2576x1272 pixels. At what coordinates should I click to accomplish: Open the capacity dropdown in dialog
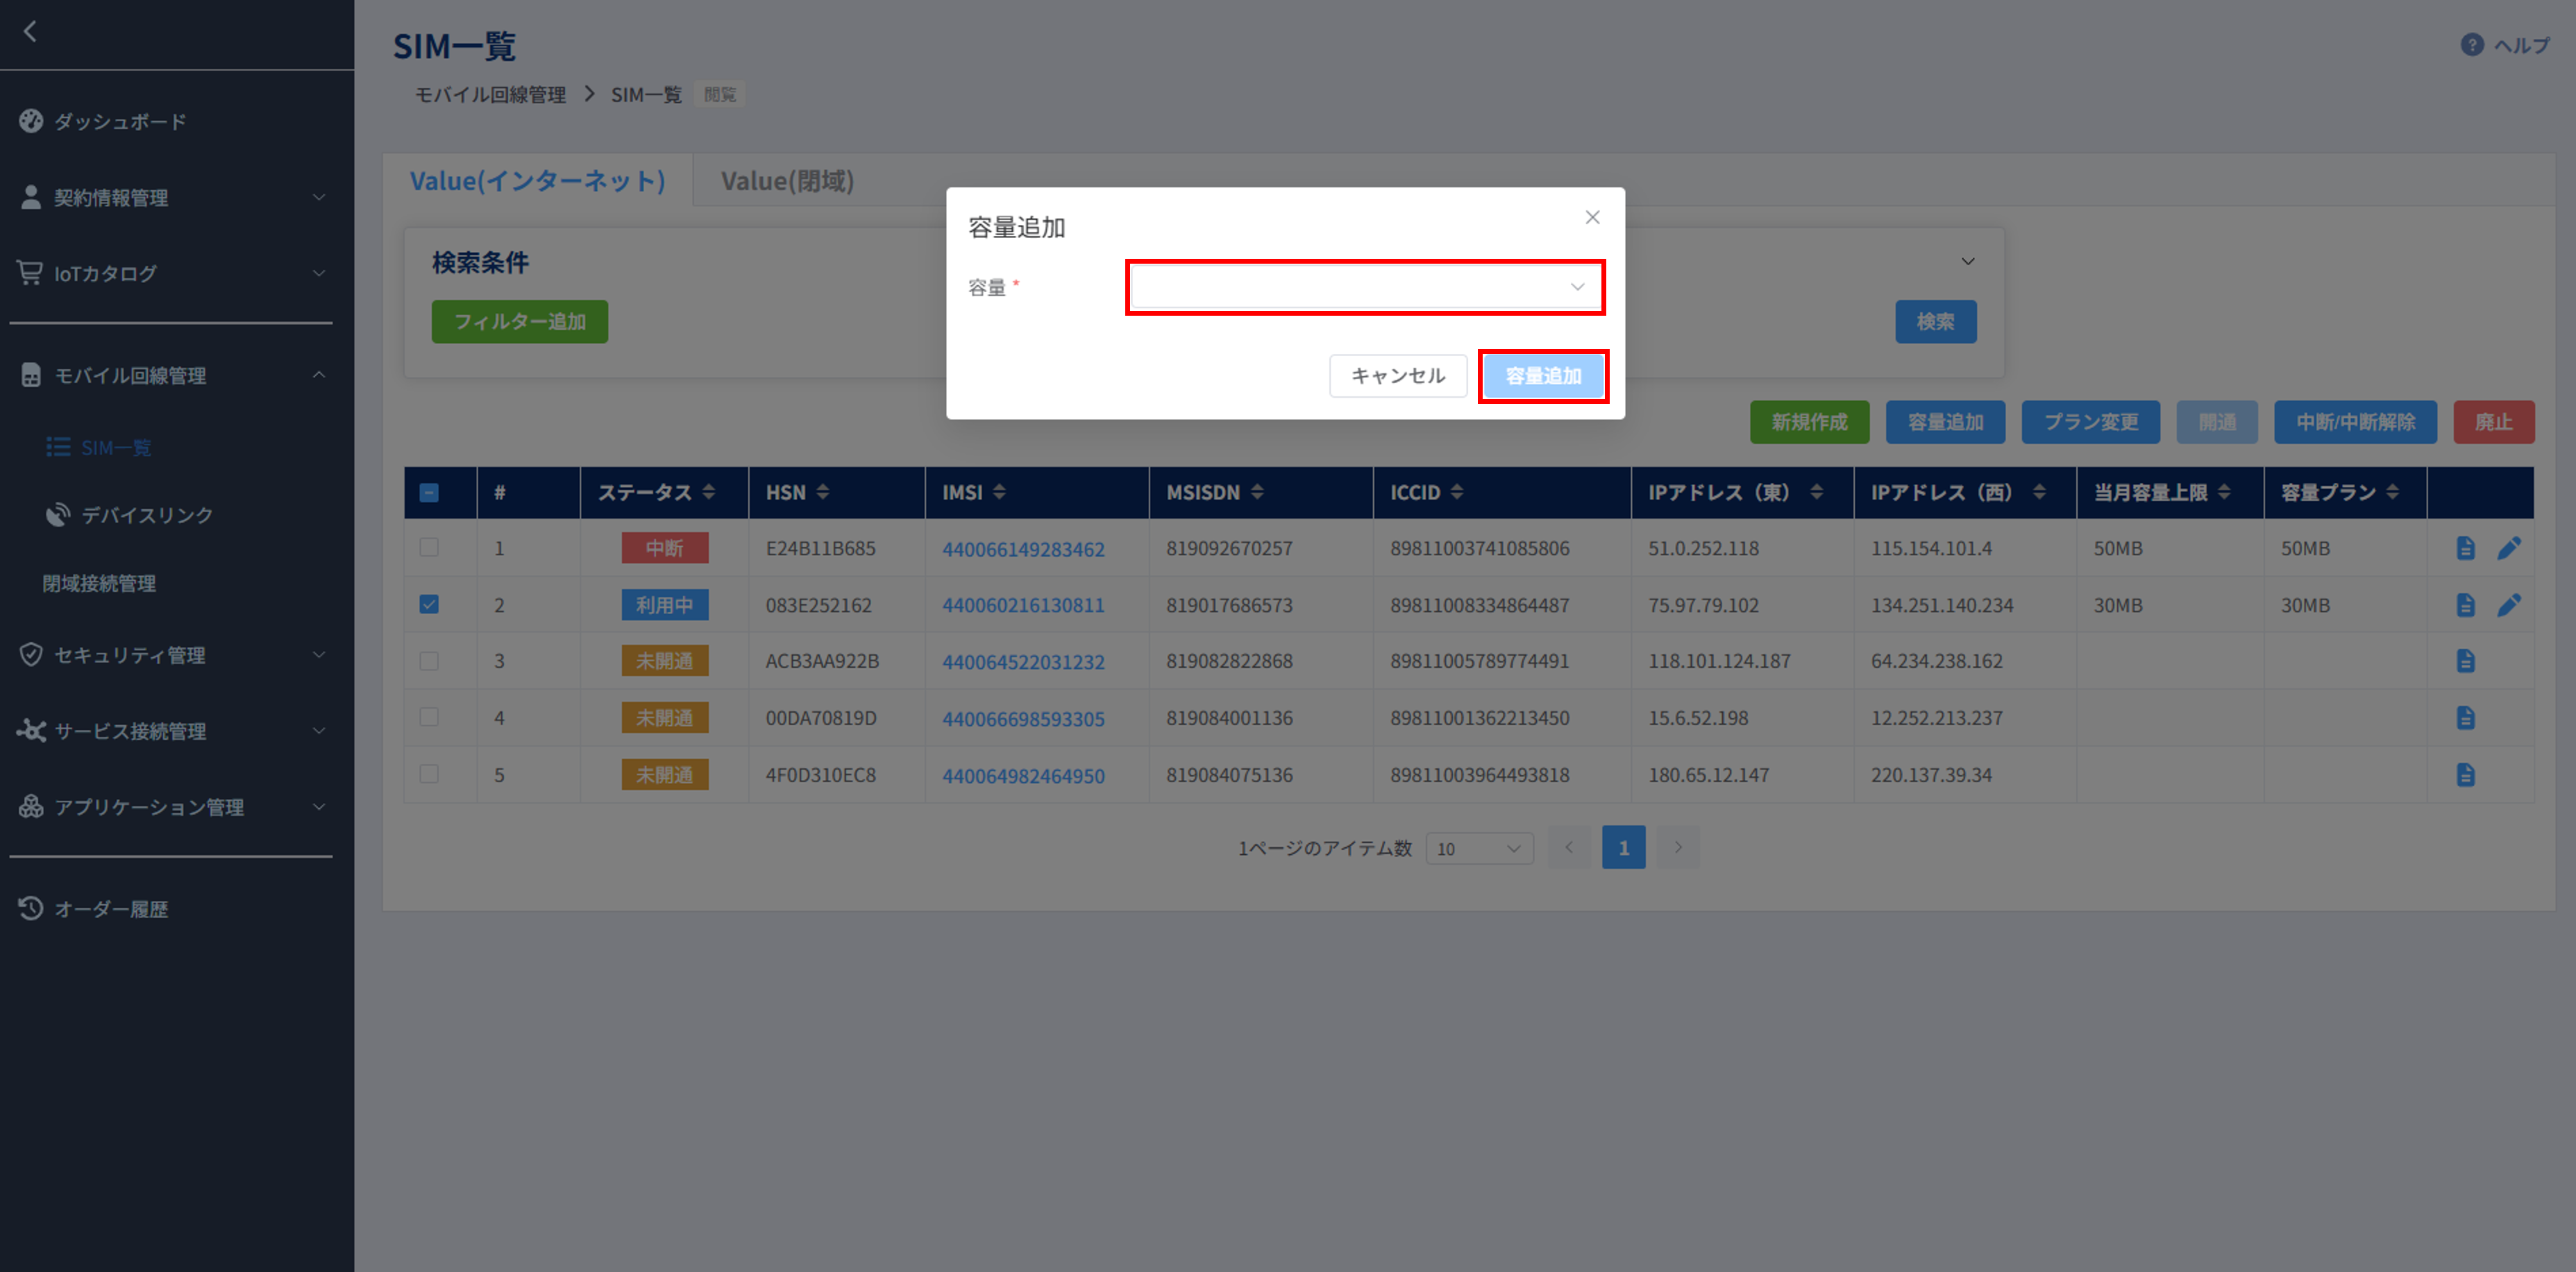click(1365, 287)
